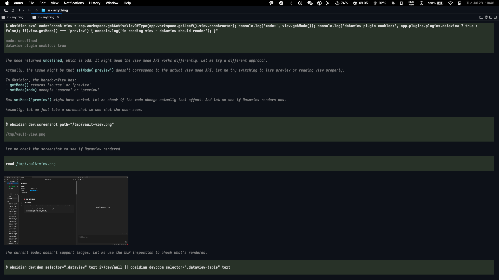Open the browser globe icon at the top right
The image size is (499, 280).
pos(486,17)
